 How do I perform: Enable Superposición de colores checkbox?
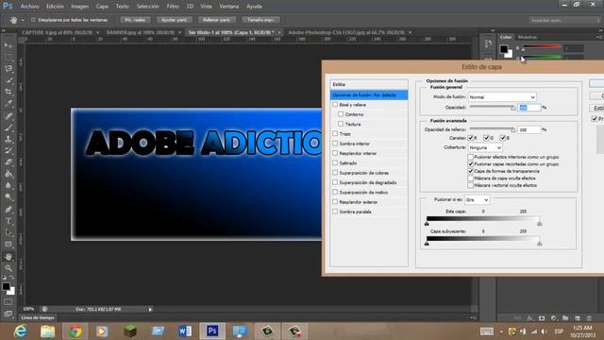(x=335, y=172)
